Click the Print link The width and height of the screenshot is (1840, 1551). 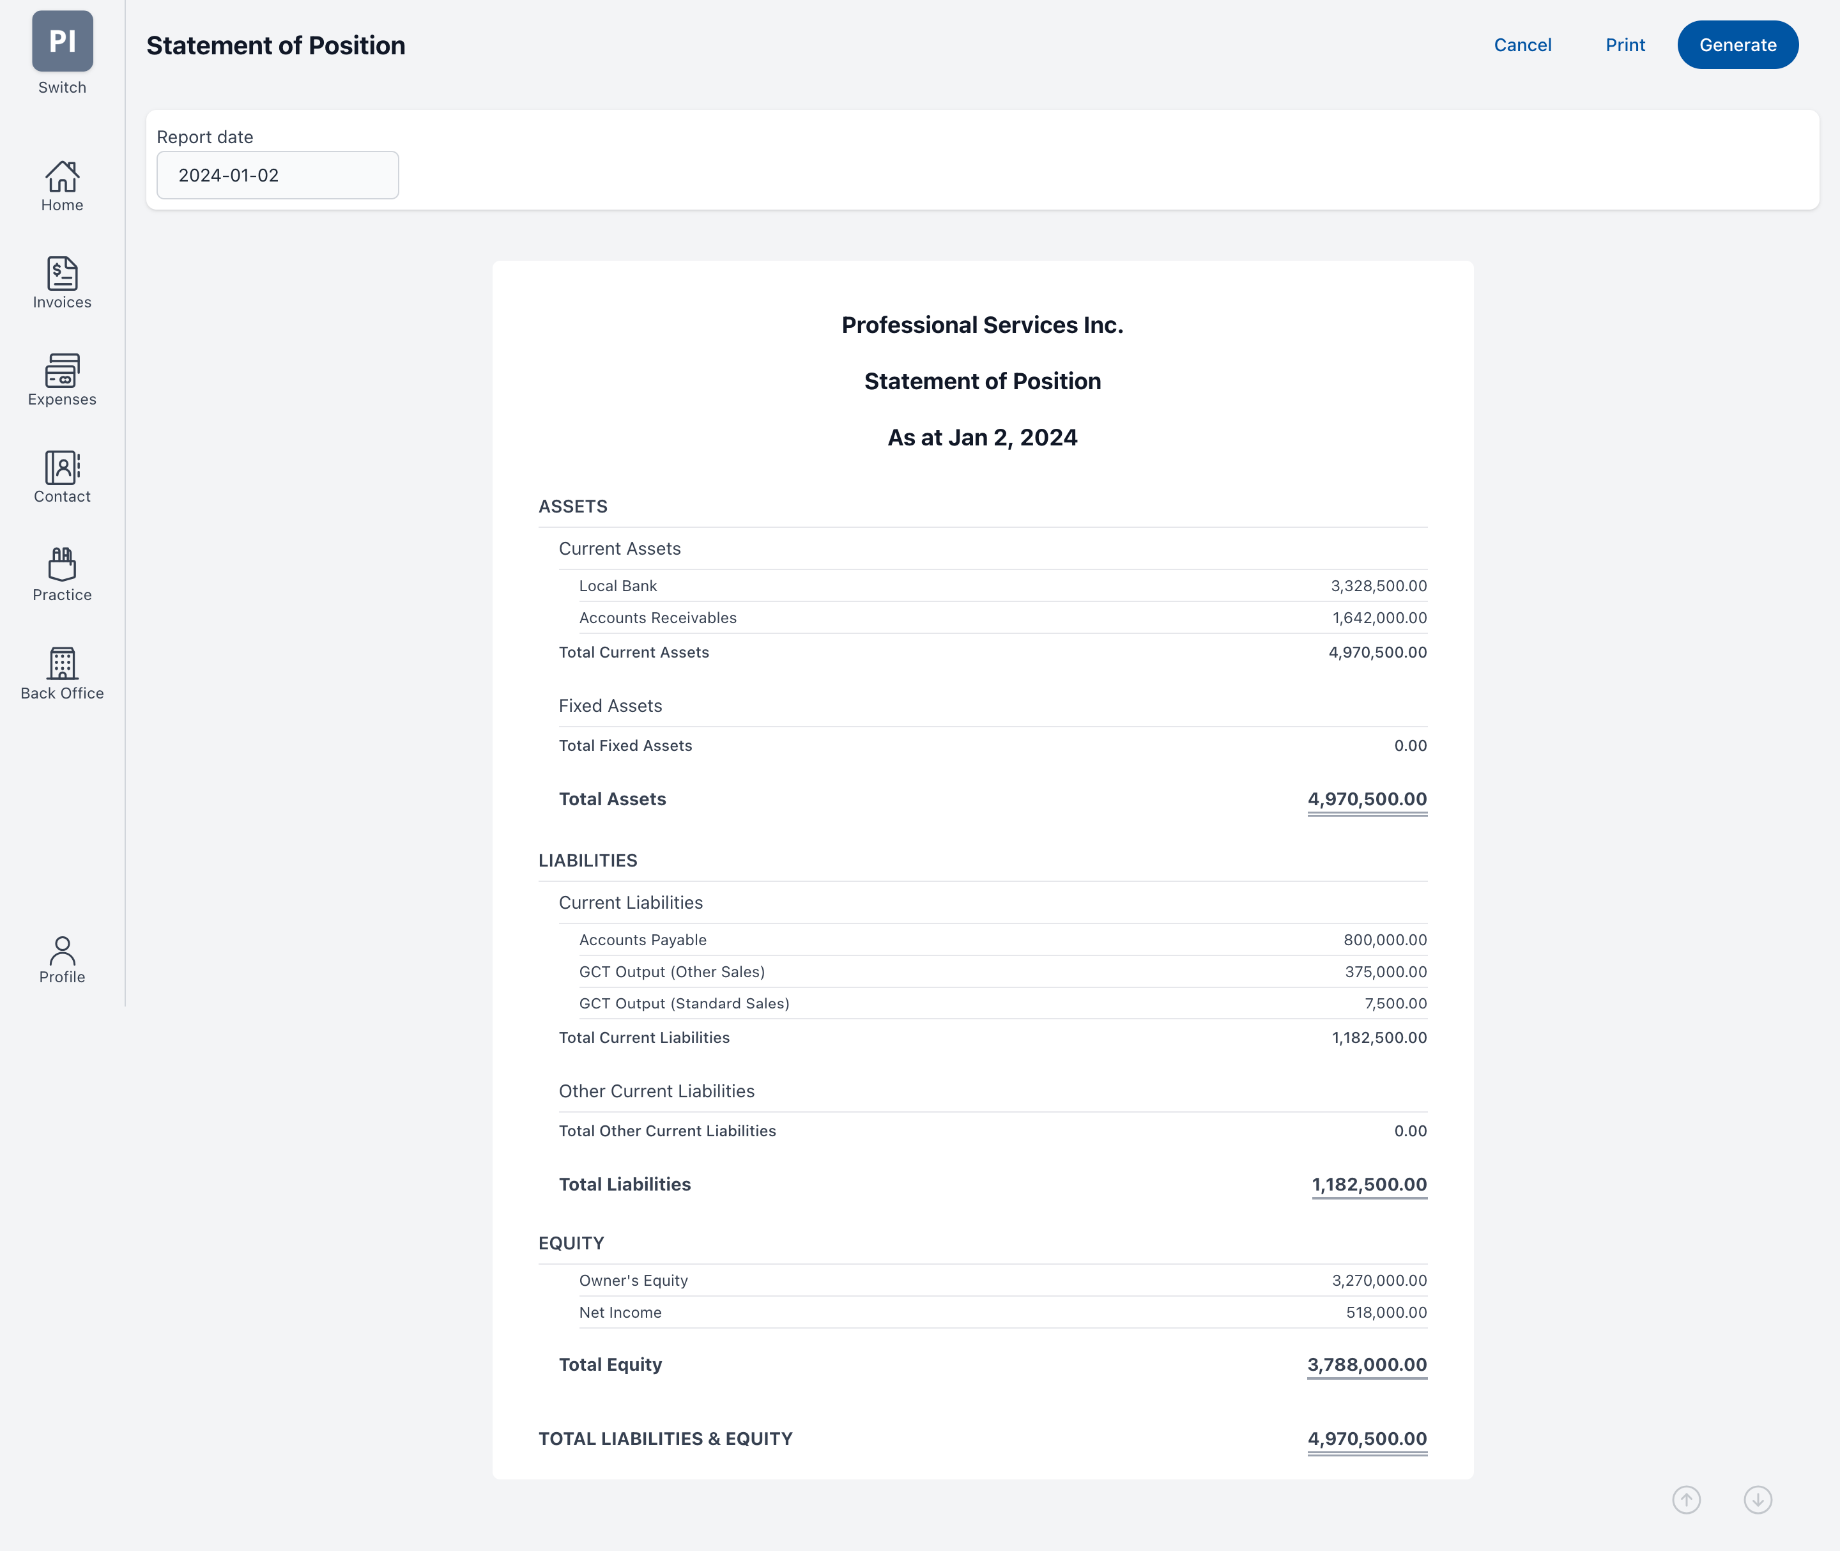[1625, 45]
